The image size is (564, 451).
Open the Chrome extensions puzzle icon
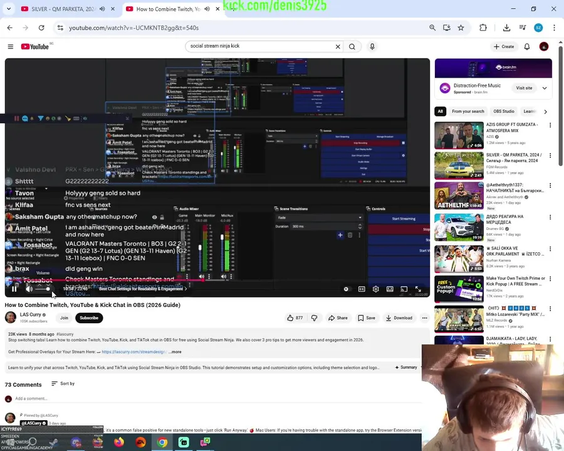tap(483, 28)
